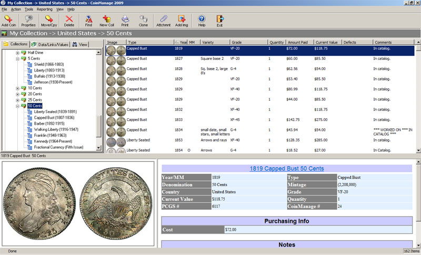
Task: Select Franklin (1948-1963) in the tree
Action: coord(50,135)
